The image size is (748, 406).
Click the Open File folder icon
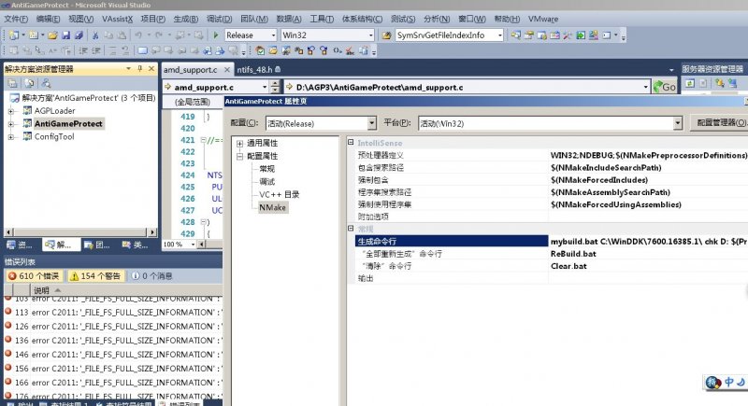point(52,35)
